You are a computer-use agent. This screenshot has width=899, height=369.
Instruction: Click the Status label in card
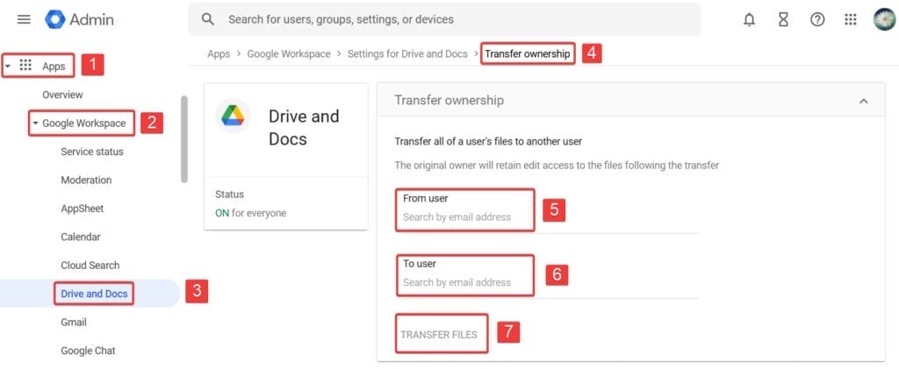[229, 195]
